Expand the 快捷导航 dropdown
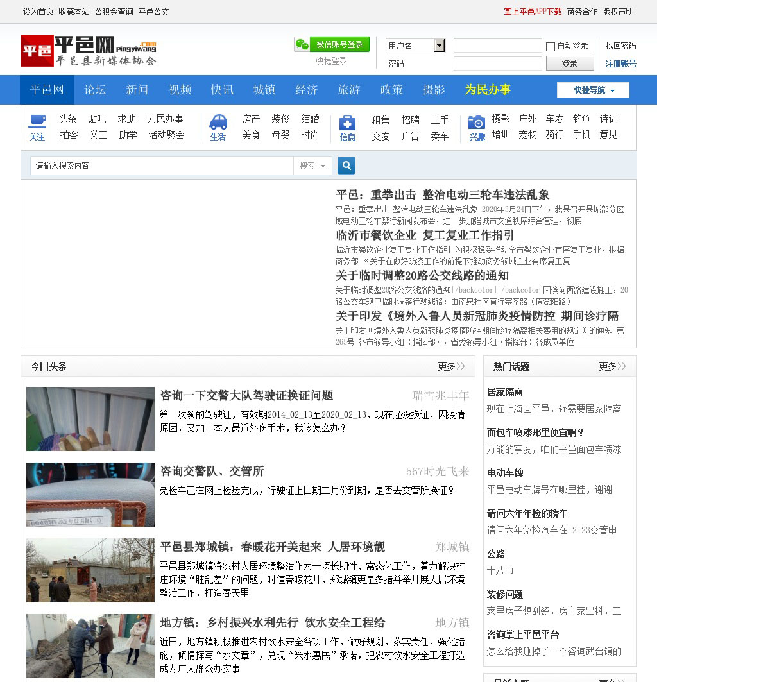This screenshot has height=682, width=770. click(x=593, y=90)
